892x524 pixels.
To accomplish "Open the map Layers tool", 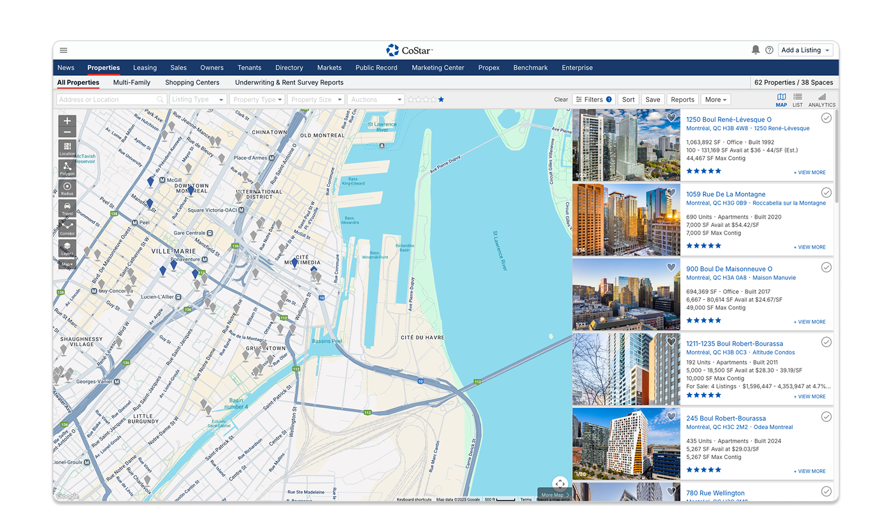I will tap(67, 248).
